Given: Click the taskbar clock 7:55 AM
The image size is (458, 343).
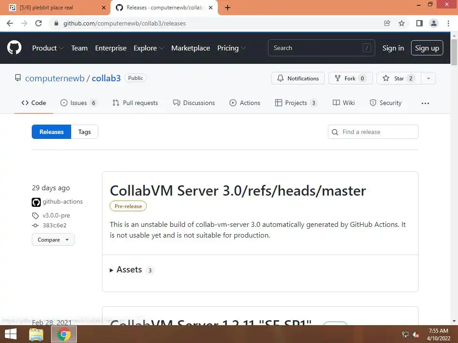Looking at the screenshot, I should pyautogui.click(x=438, y=331).
